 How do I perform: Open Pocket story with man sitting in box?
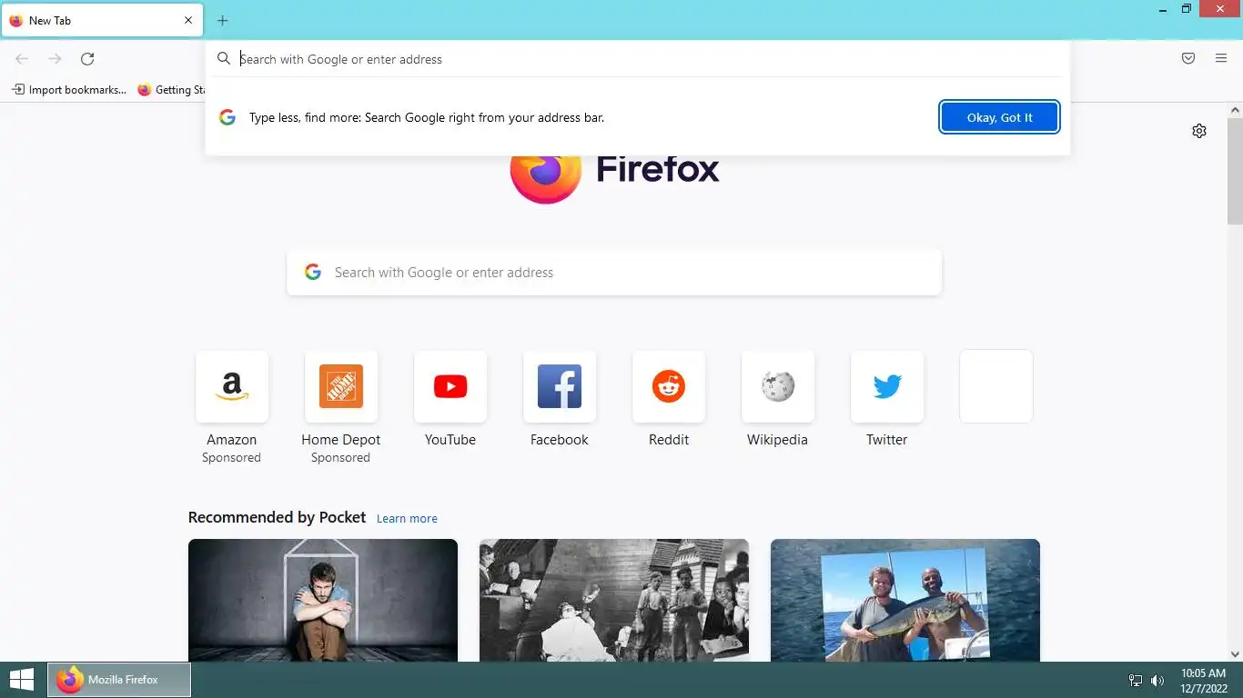(x=323, y=600)
